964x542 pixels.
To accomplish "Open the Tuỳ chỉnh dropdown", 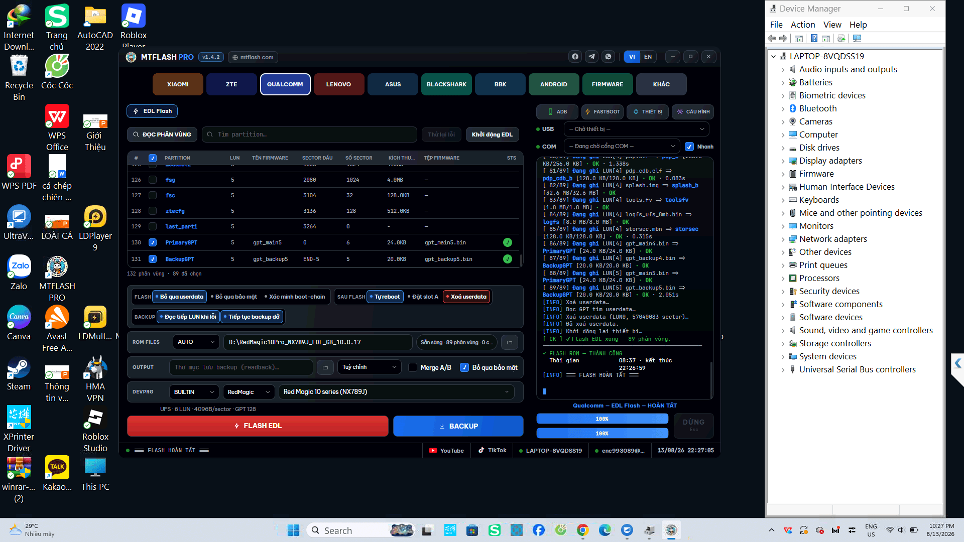I will pos(370,367).
